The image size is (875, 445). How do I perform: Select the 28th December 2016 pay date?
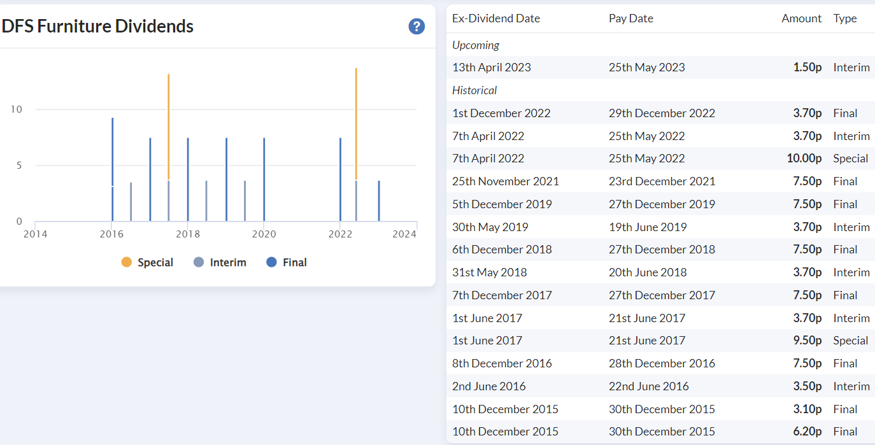click(662, 364)
